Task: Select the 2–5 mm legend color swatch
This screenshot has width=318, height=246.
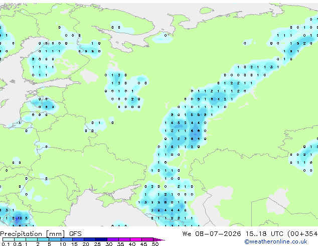Action: pos(43,239)
